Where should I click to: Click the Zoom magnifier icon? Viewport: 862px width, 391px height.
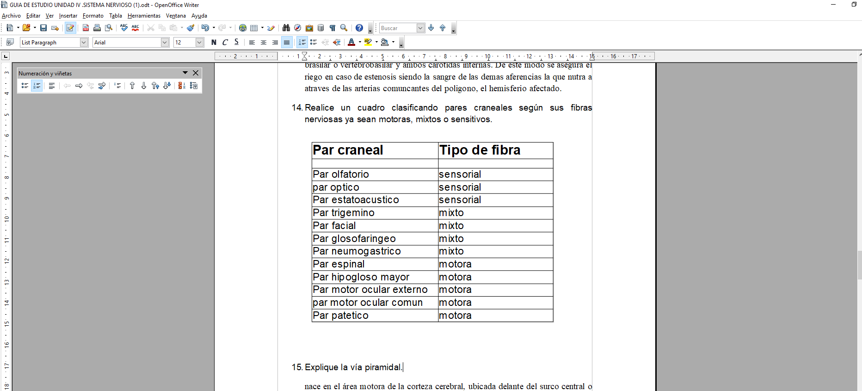click(x=344, y=28)
